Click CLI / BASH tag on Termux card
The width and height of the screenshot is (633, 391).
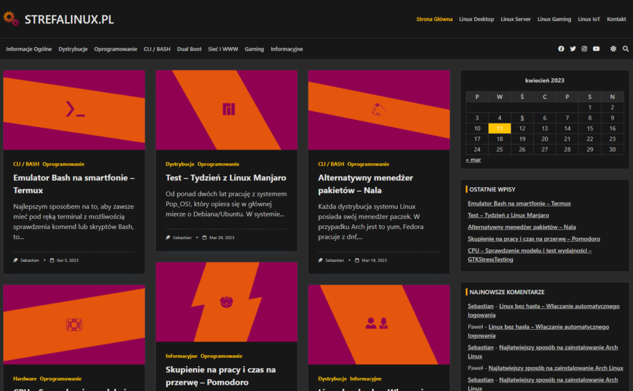[26, 164]
